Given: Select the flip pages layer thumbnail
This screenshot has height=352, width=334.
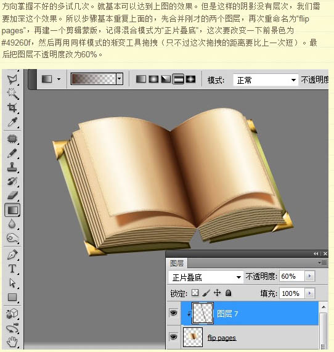Looking at the screenshot, I should pyautogui.click(x=193, y=337).
